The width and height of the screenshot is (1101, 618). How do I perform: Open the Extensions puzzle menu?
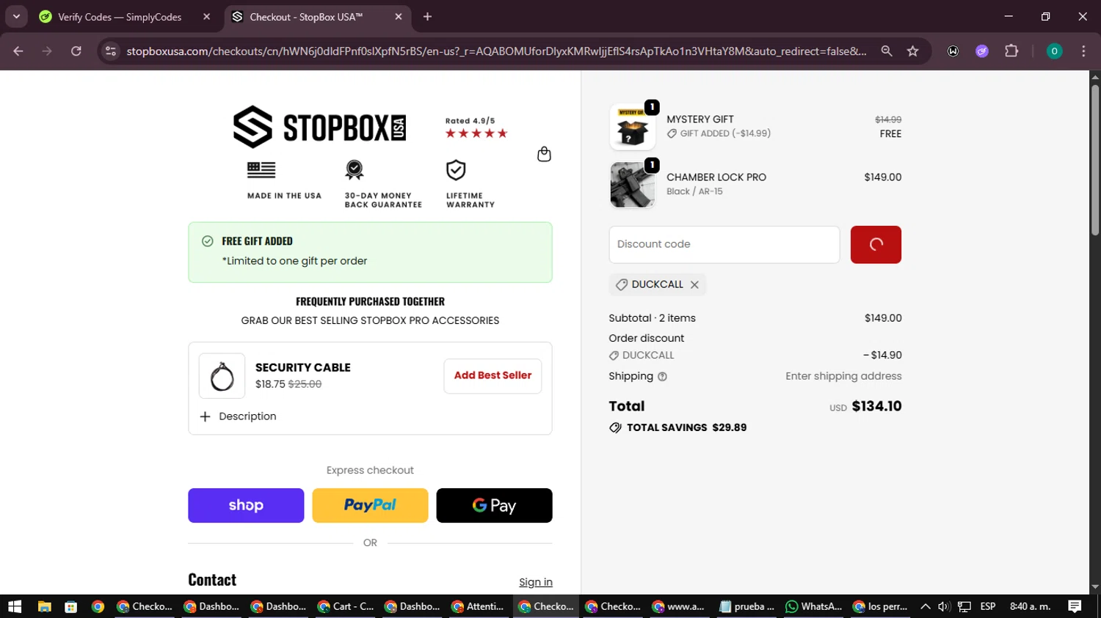click(1011, 51)
